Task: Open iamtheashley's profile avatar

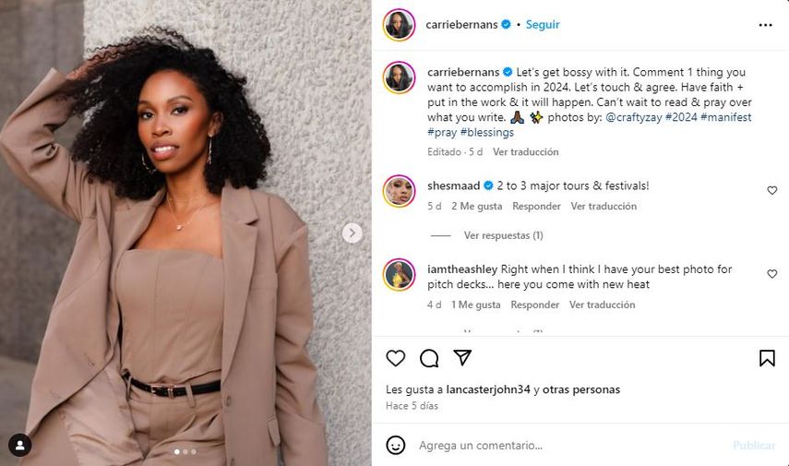Action: tap(399, 274)
